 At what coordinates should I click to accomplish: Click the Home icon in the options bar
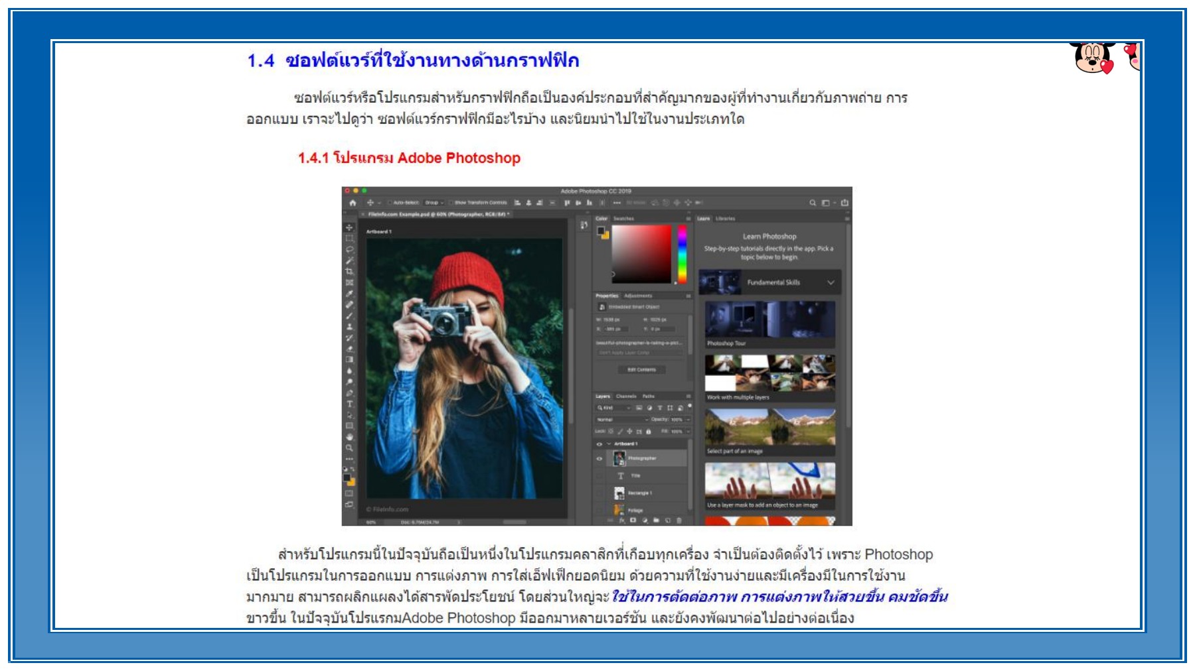[351, 203]
